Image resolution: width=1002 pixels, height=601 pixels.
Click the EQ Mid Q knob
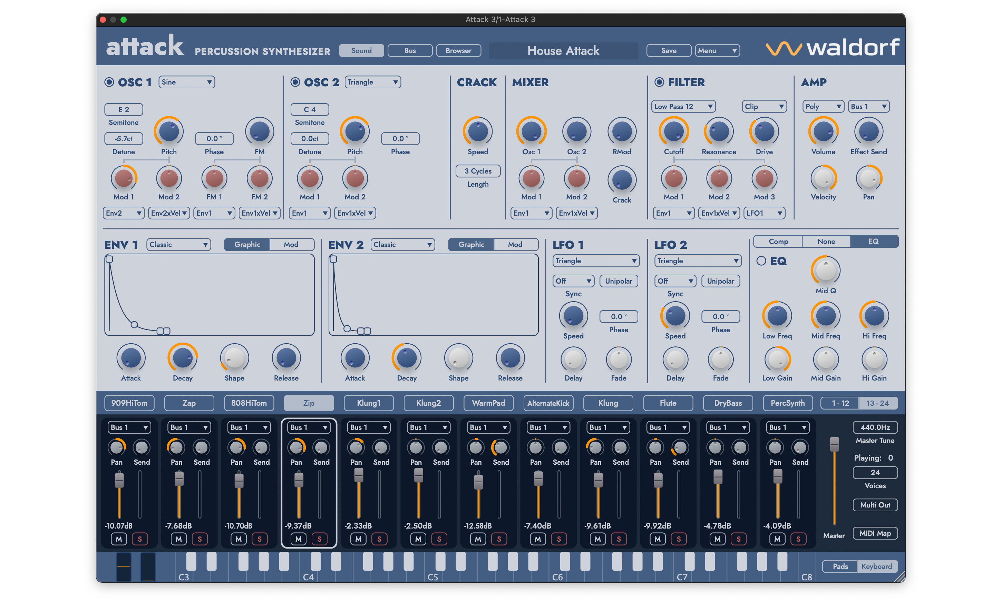point(825,270)
